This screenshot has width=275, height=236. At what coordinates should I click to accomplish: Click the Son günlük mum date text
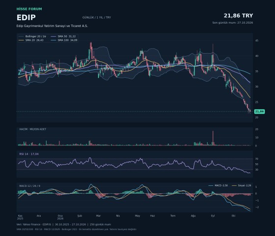[x=233, y=23]
